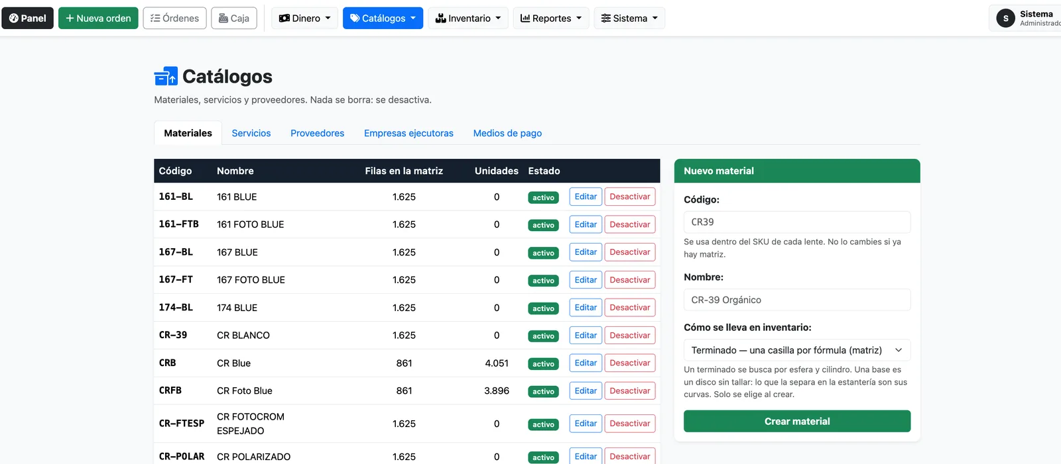Screen dimensions: 1061x464
Task: Click the bar chart icon on Reportes
Action: [525, 19]
